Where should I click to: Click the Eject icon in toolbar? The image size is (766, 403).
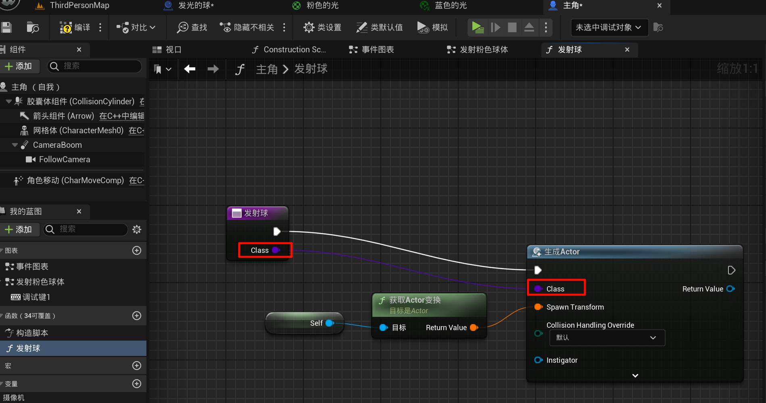click(x=529, y=27)
